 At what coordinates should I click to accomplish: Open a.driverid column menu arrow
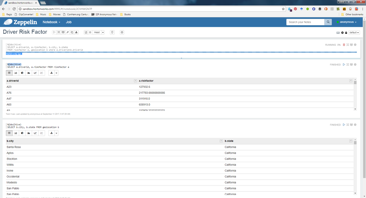click(x=135, y=81)
